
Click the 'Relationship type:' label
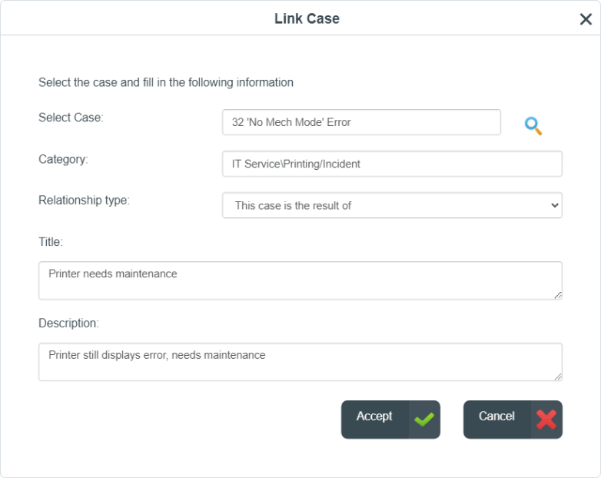coord(85,200)
